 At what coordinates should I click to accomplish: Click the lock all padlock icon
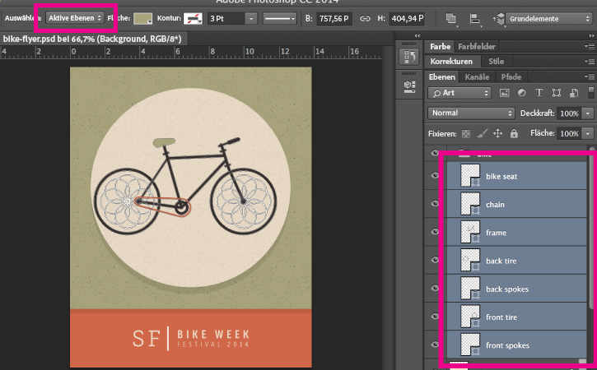pyautogui.click(x=513, y=133)
